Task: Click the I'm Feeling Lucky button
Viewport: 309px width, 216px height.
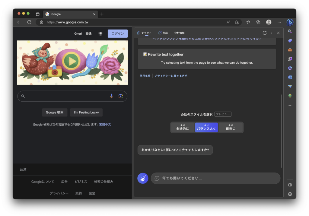Action: coord(86,112)
